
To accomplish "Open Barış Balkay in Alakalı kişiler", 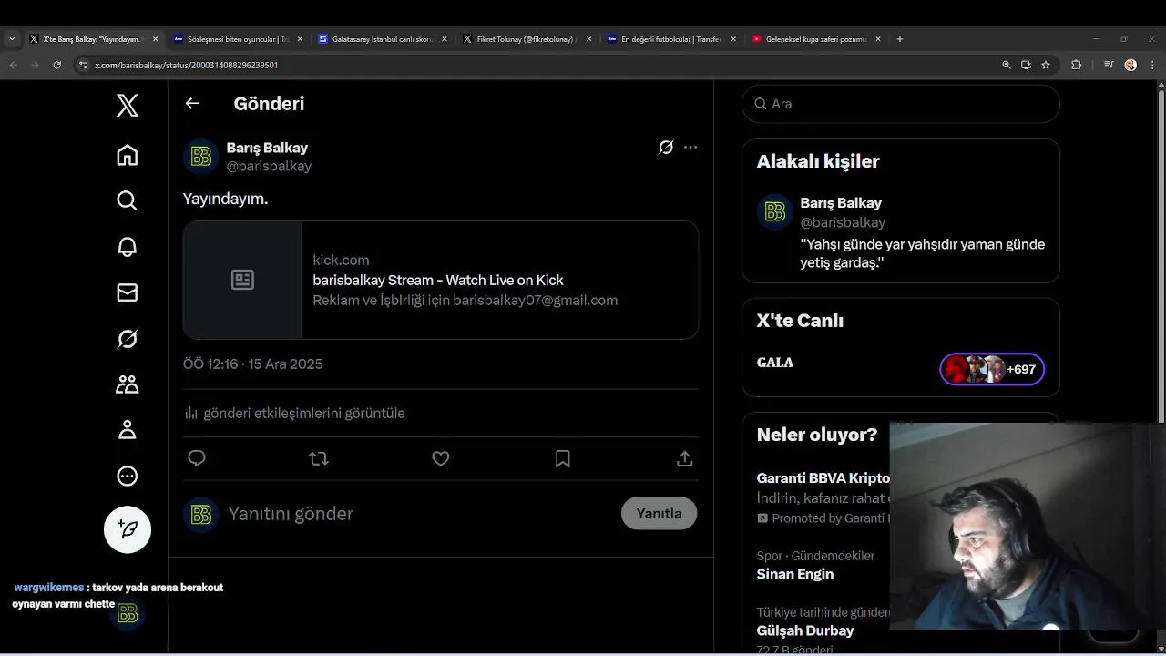I will [x=841, y=203].
